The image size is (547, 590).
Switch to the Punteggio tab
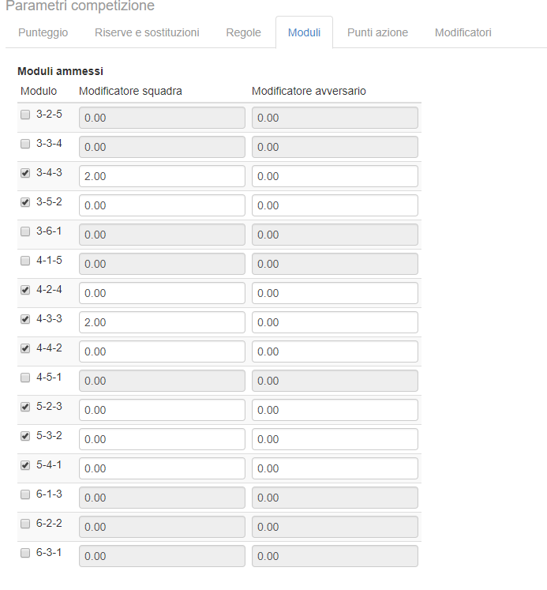43,32
